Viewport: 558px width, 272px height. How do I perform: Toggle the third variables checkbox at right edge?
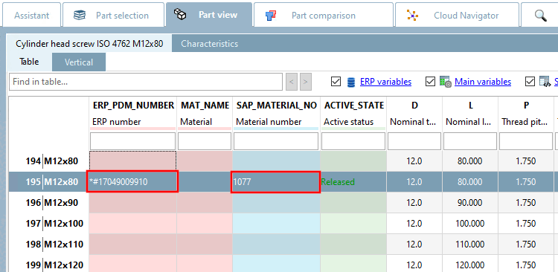(530, 82)
